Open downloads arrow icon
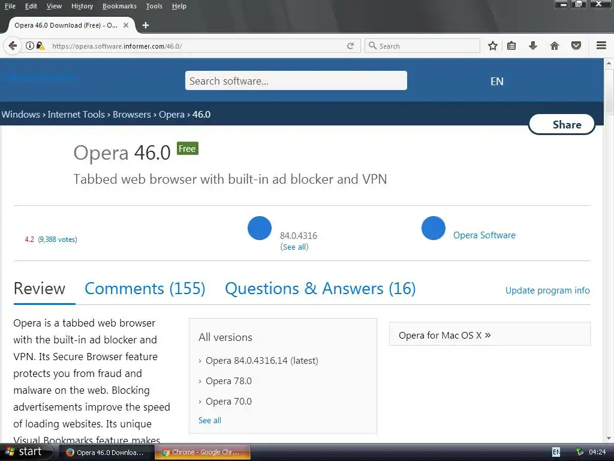The height and width of the screenshot is (461, 614). [532, 46]
